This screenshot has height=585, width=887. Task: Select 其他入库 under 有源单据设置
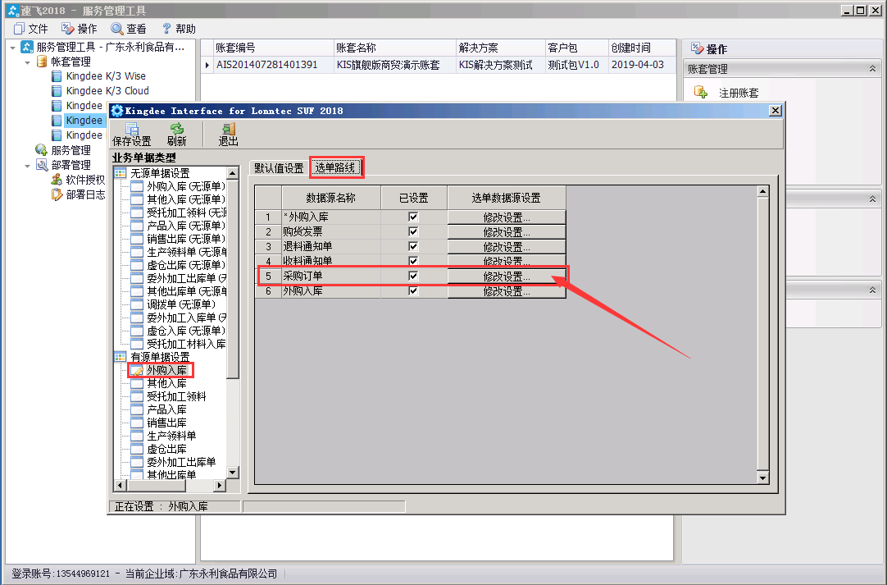pyautogui.click(x=166, y=383)
